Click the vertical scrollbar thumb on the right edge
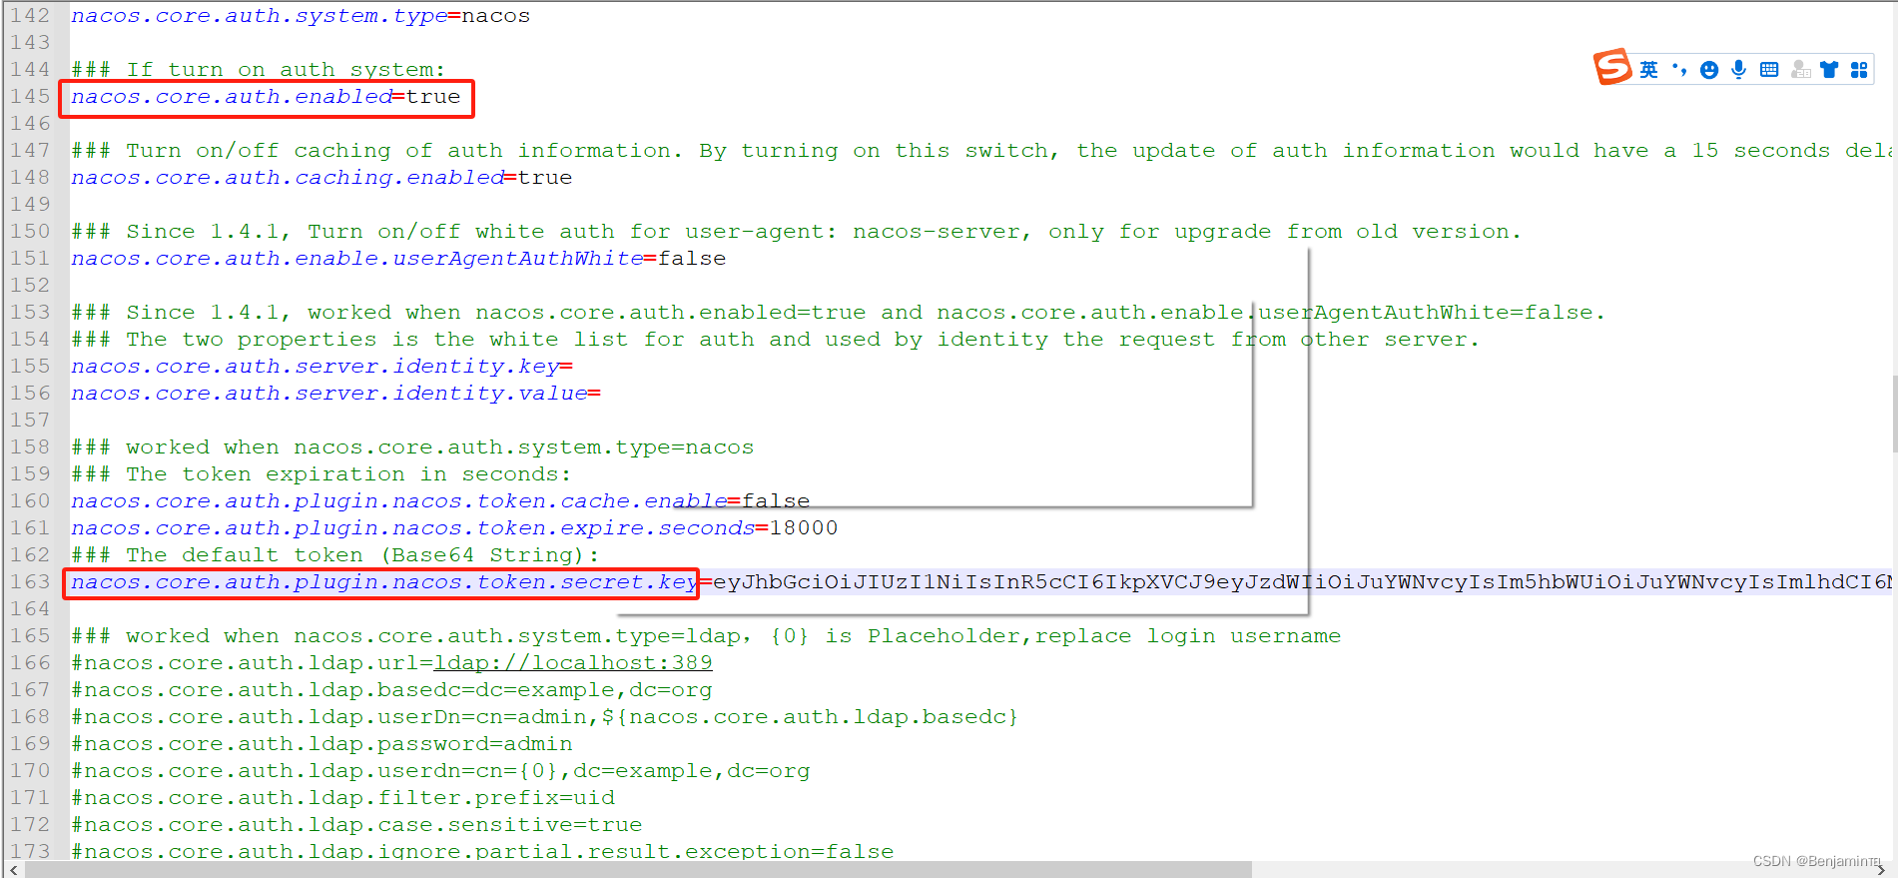 coord(1894,414)
